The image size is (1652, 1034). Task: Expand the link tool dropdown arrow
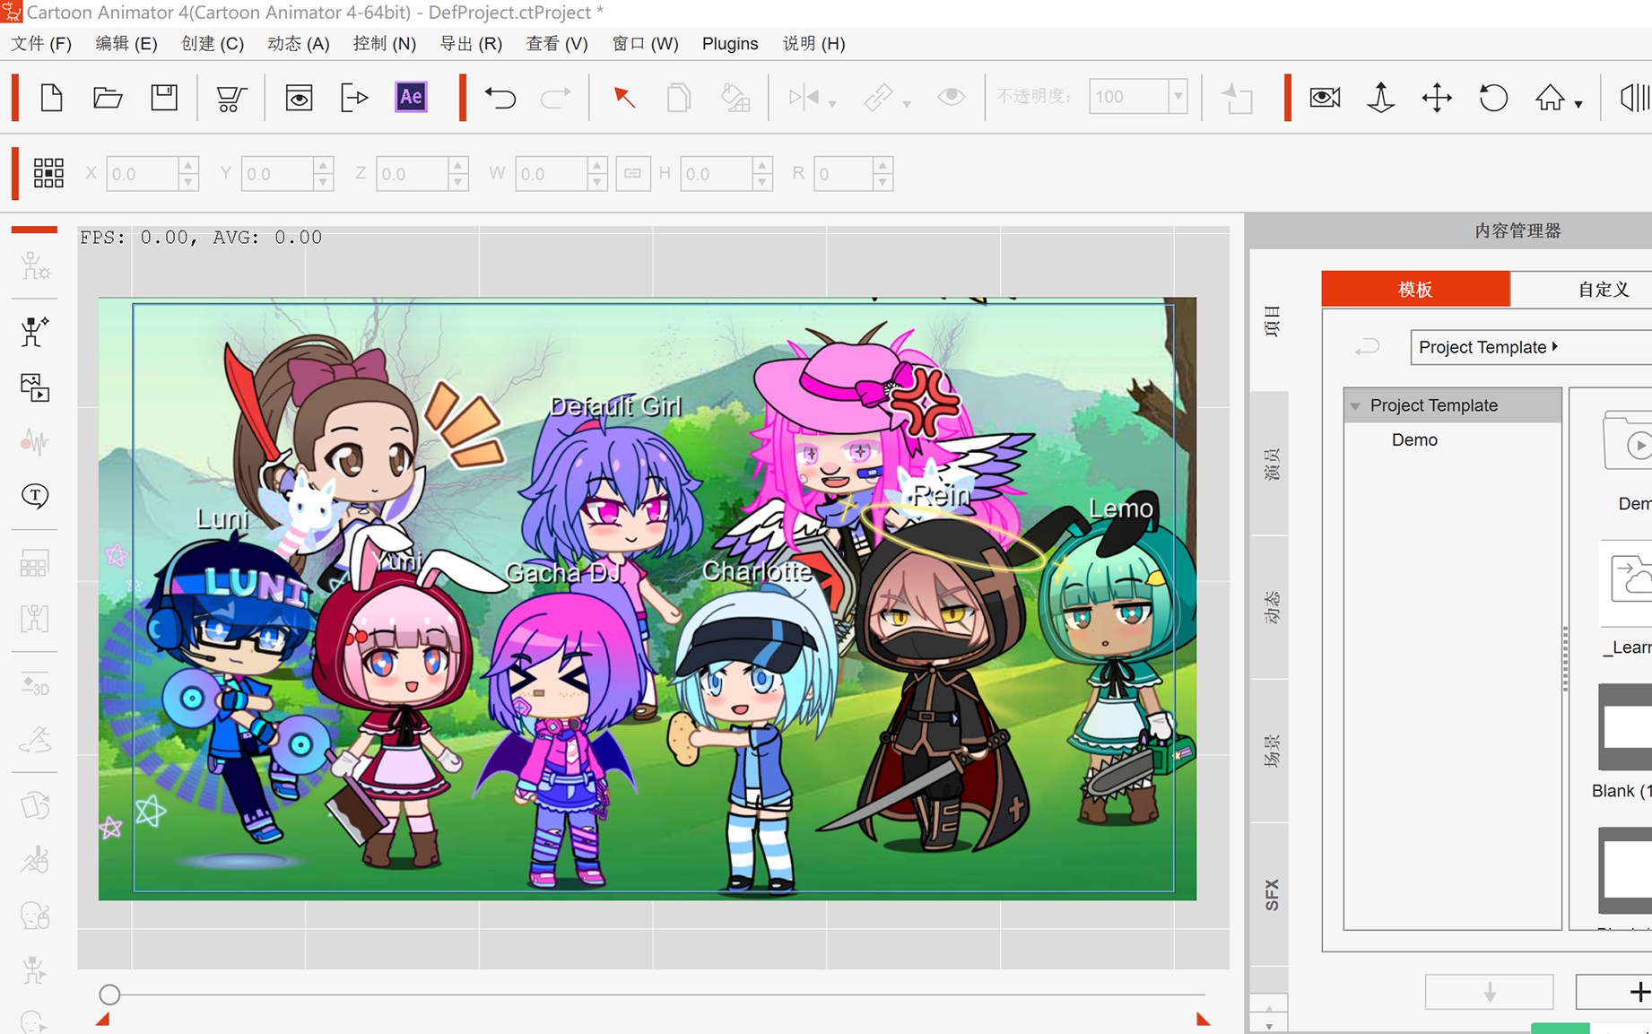(x=907, y=104)
